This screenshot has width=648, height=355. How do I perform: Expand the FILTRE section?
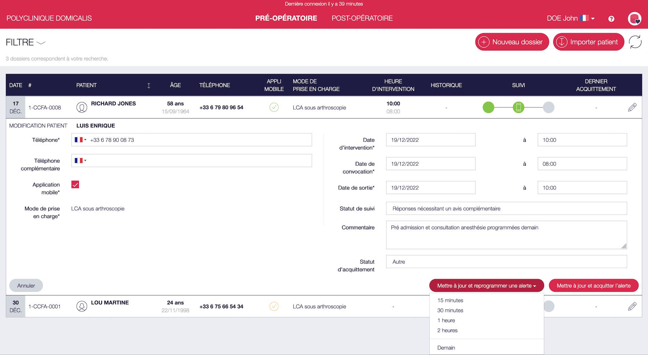[41, 43]
